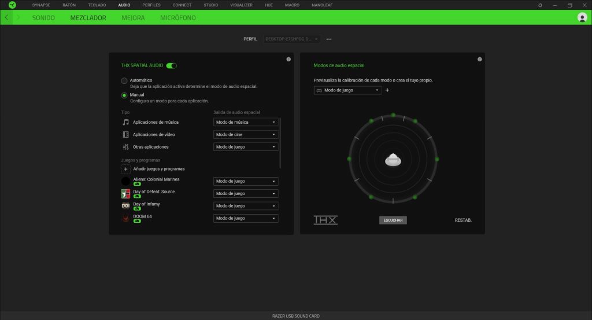Click the application list scrollbar

point(280,143)
